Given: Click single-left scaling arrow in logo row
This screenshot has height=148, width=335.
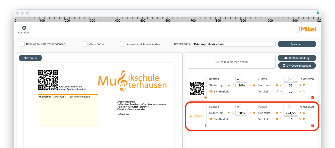Looking at the screenshot, I should click(233, 113).
